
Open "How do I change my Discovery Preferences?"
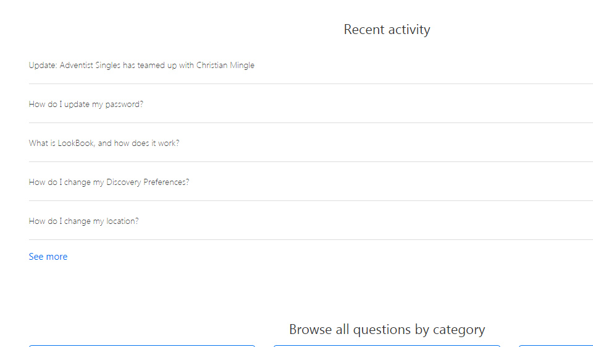point(109,182)
